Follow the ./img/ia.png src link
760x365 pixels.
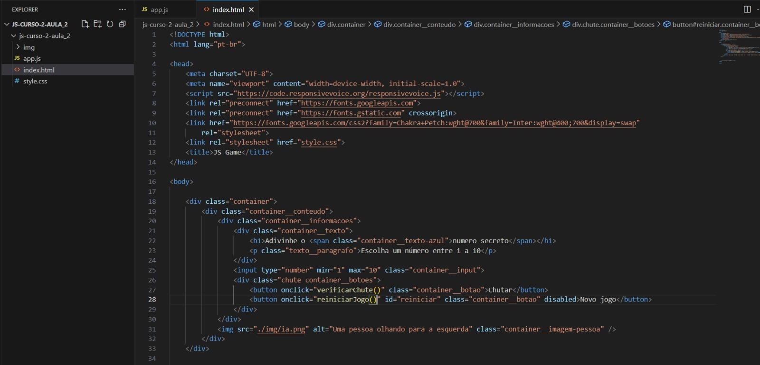click(281, 329)
